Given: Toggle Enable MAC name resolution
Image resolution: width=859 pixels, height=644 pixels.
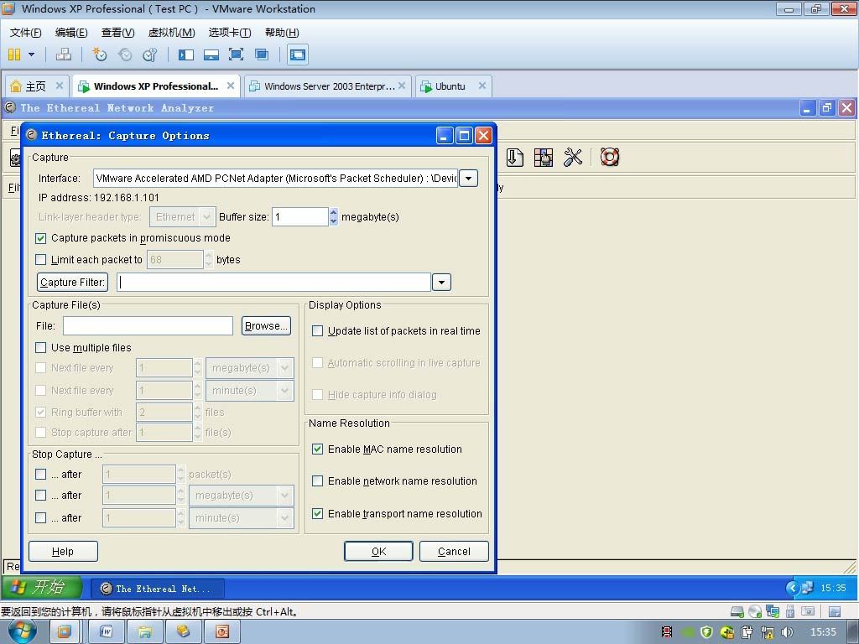Looking at the screenshot, I should [x=317, y=449].
